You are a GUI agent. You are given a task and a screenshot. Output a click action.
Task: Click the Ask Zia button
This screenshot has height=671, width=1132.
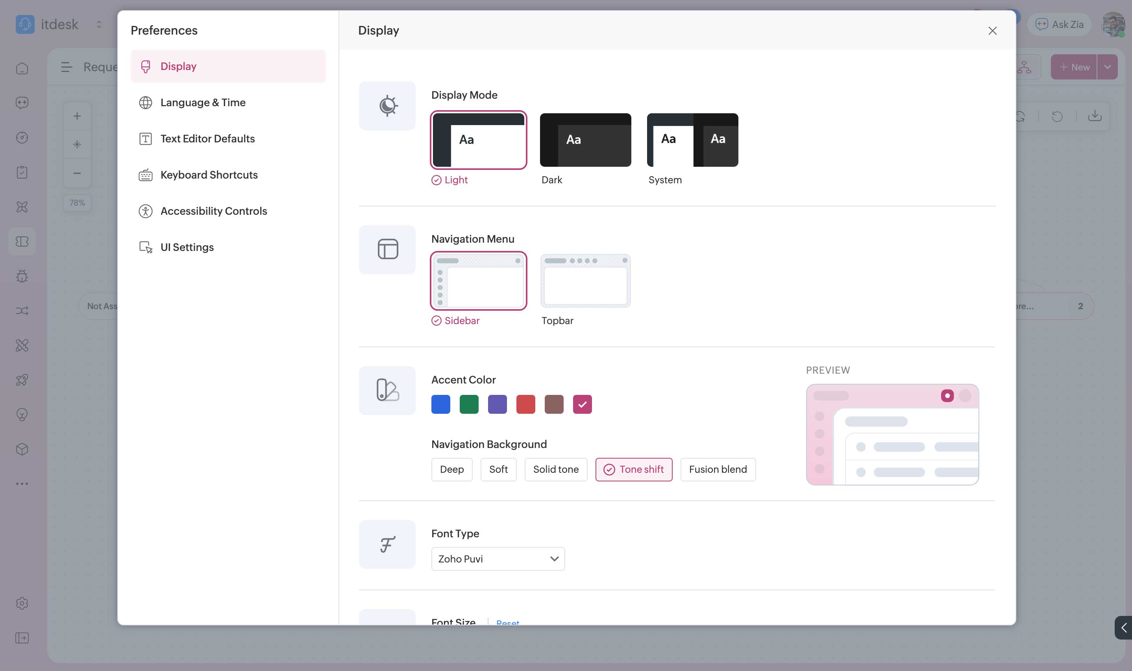point(1059,24)
